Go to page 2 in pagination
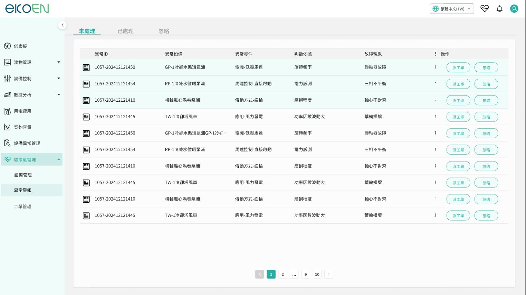The height and width of the screenshot is (295, 526). click(283, 274)
